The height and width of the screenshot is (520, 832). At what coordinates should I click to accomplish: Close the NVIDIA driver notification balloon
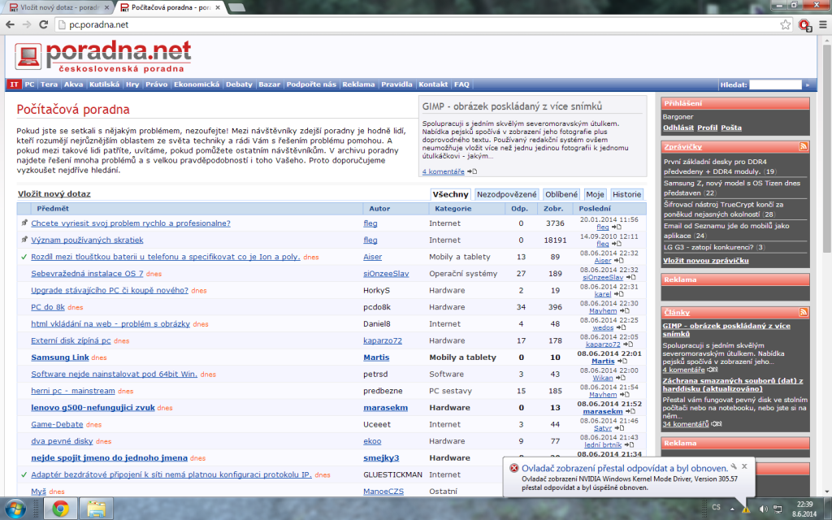tap(744, 466)
